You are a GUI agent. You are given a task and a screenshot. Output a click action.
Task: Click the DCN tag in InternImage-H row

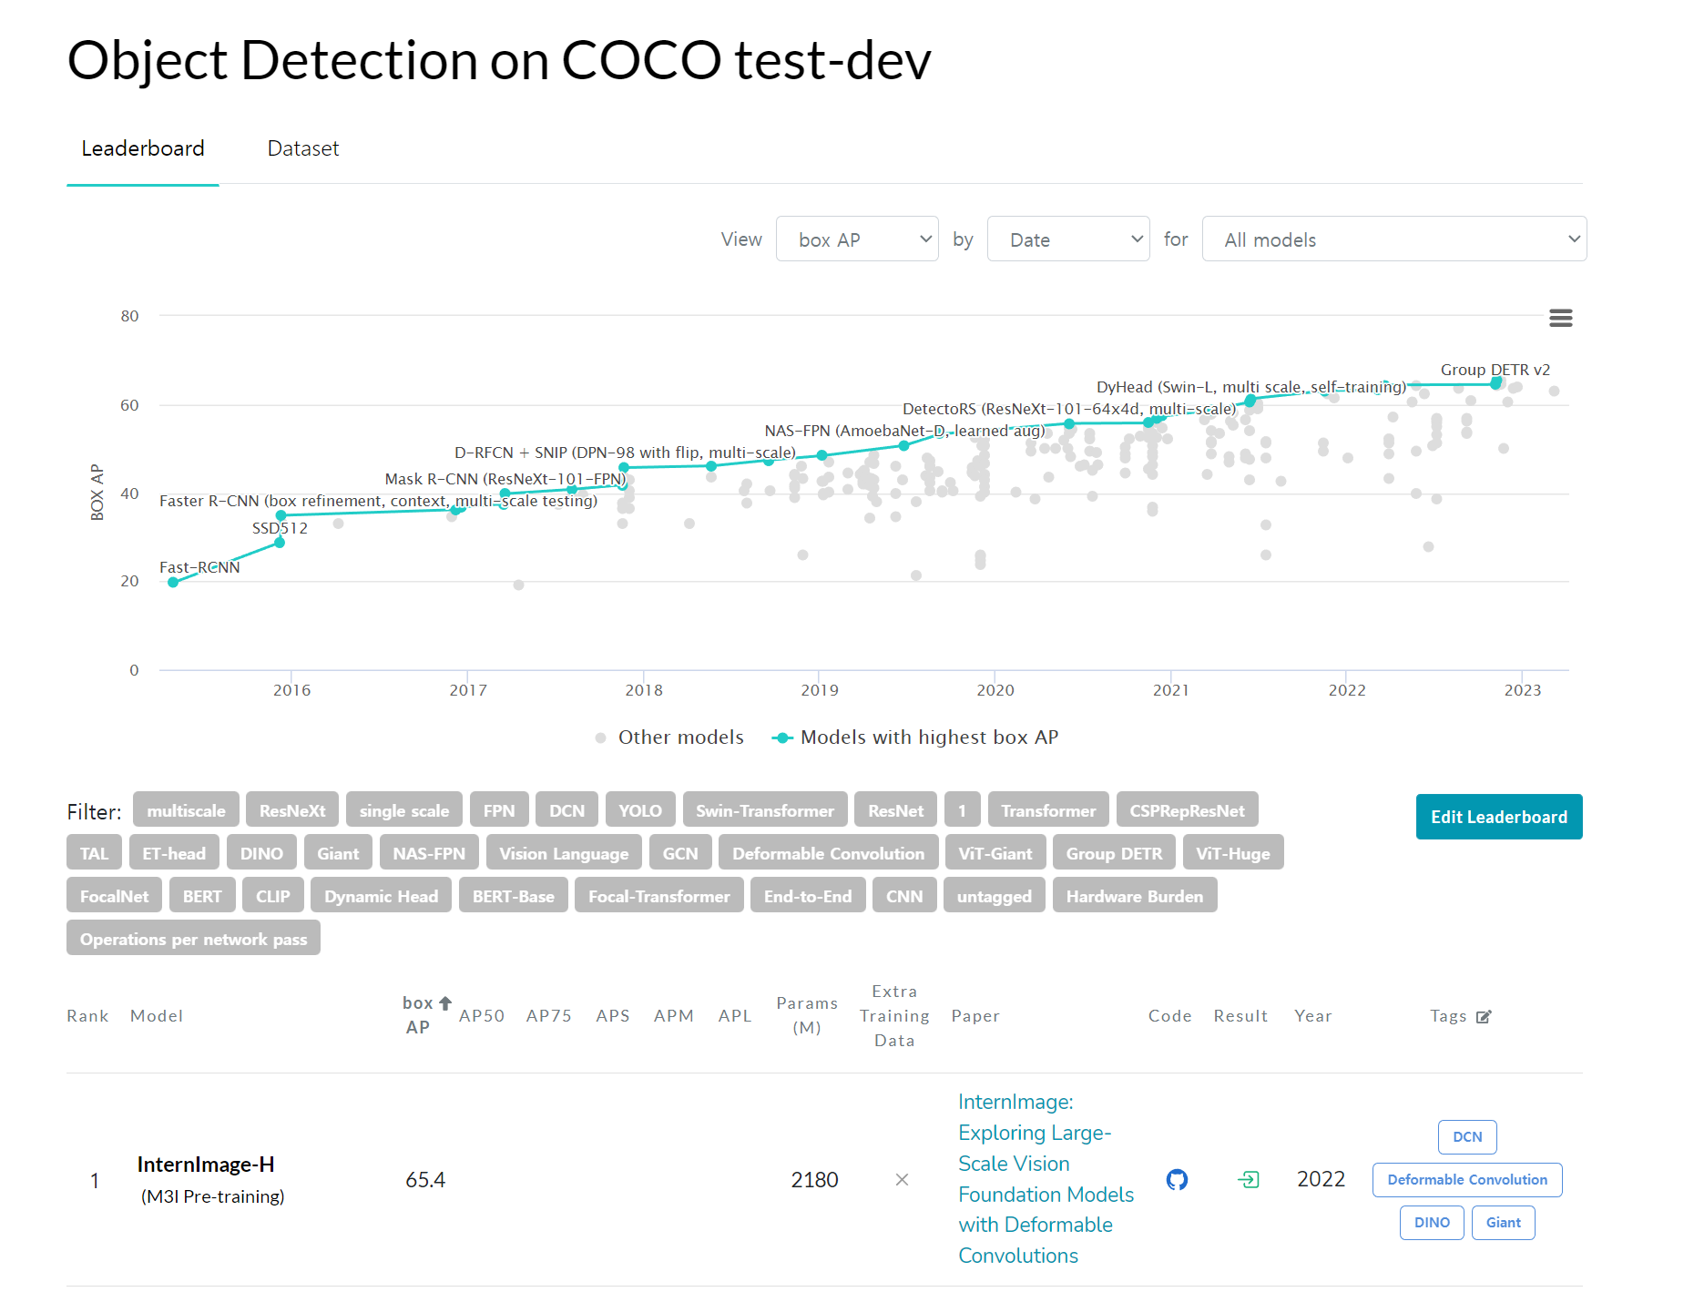[1467, 1137]
